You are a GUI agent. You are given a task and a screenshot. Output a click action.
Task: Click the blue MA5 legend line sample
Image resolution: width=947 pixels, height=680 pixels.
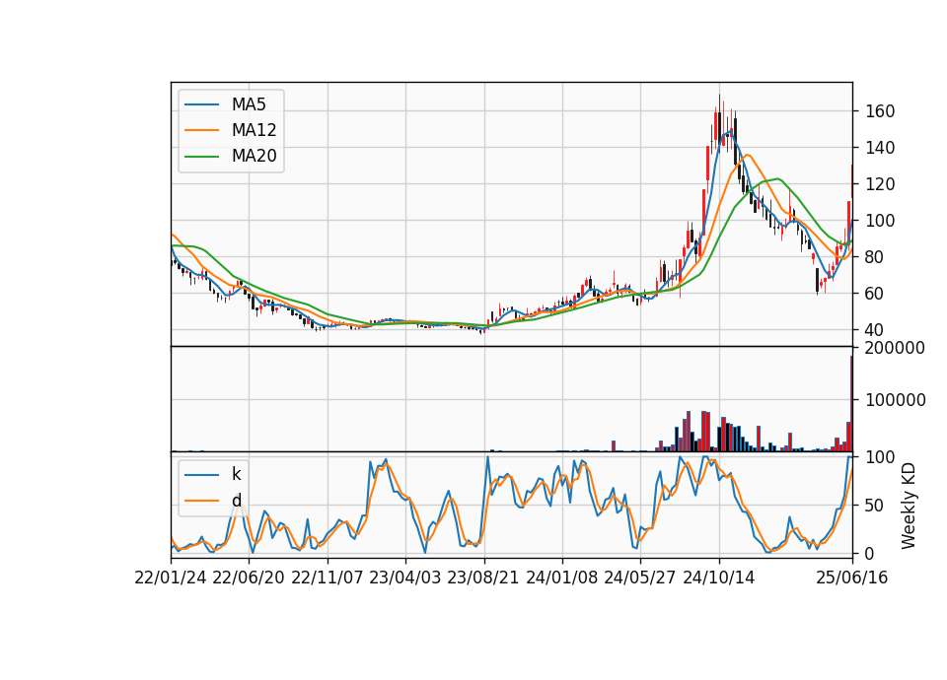coord(201,104)
